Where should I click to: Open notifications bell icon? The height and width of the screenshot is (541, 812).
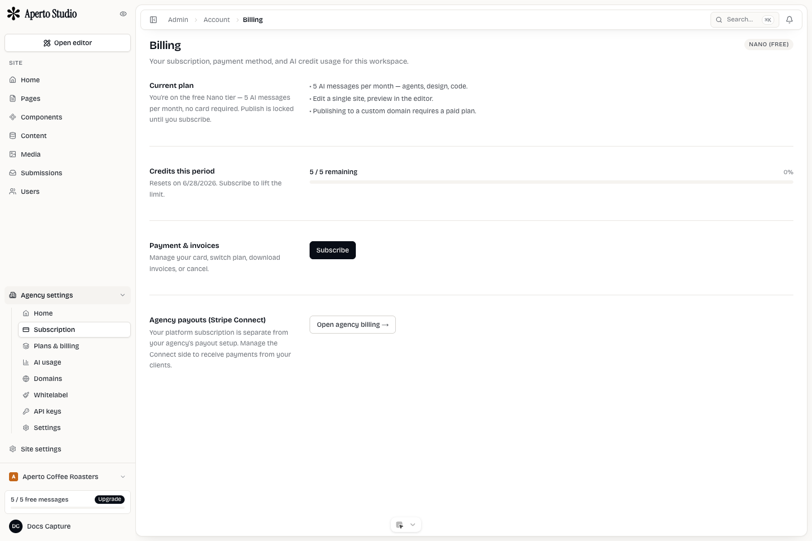click(789, 20)
